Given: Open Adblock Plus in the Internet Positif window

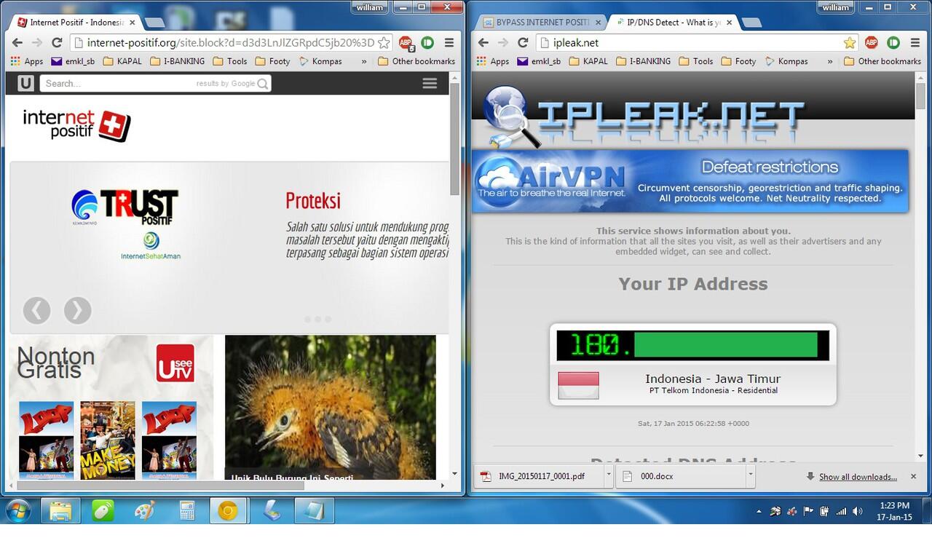Looking at the screenshot, I should point(406,43).
